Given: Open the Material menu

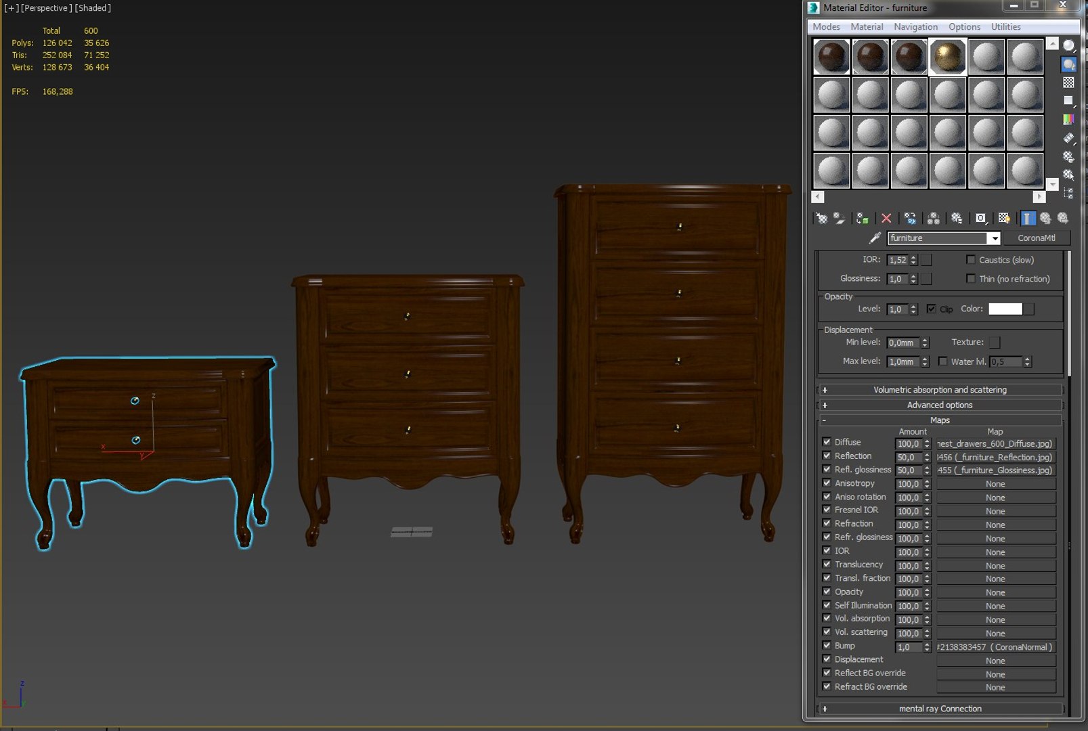Looking at the screenshot, I should [x=867, y=27].
